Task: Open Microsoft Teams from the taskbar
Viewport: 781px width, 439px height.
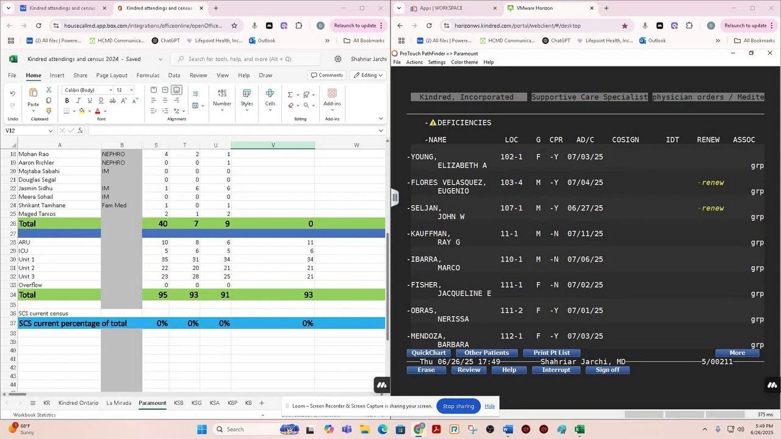Action: coord(347,429)
